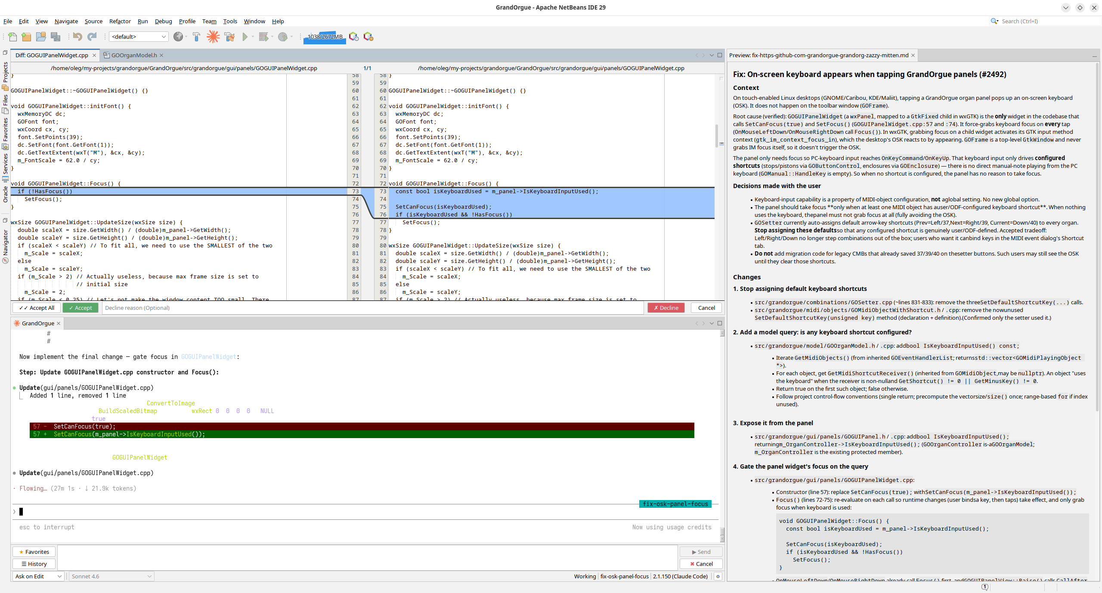Open the Team menu
1102x593 pixels.
[209, 21]
